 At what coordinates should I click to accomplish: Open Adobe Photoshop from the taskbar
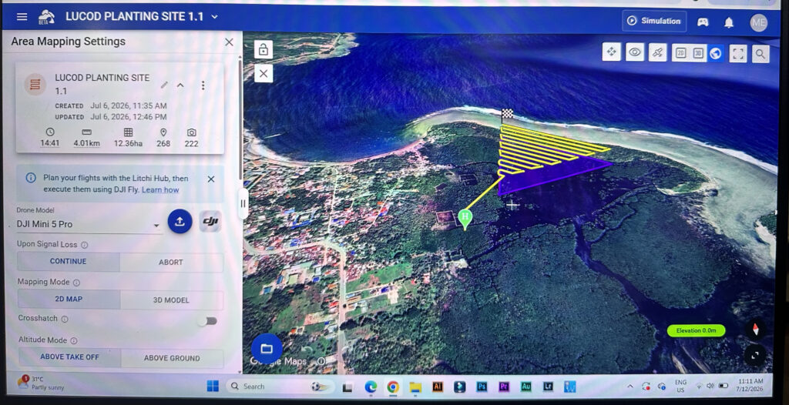click(x=482, y=387)
